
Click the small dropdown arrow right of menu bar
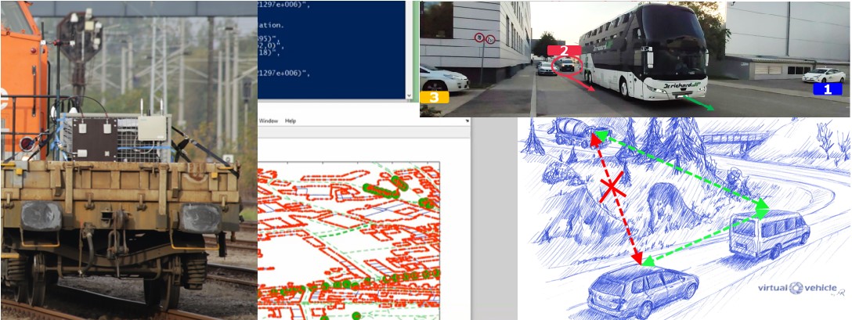point(467,121)
